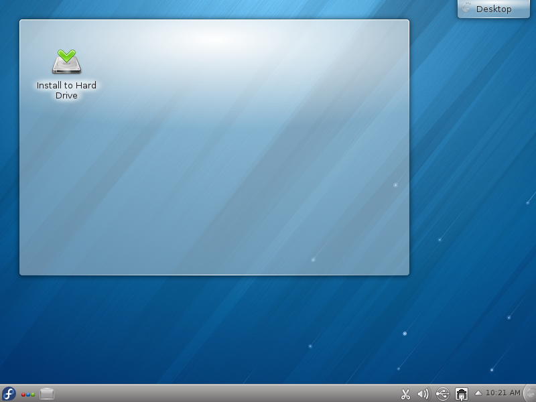Open the volume speaker control in the tray
The width and height of the screenshot is (536, 402).
(x=423, y=394)
